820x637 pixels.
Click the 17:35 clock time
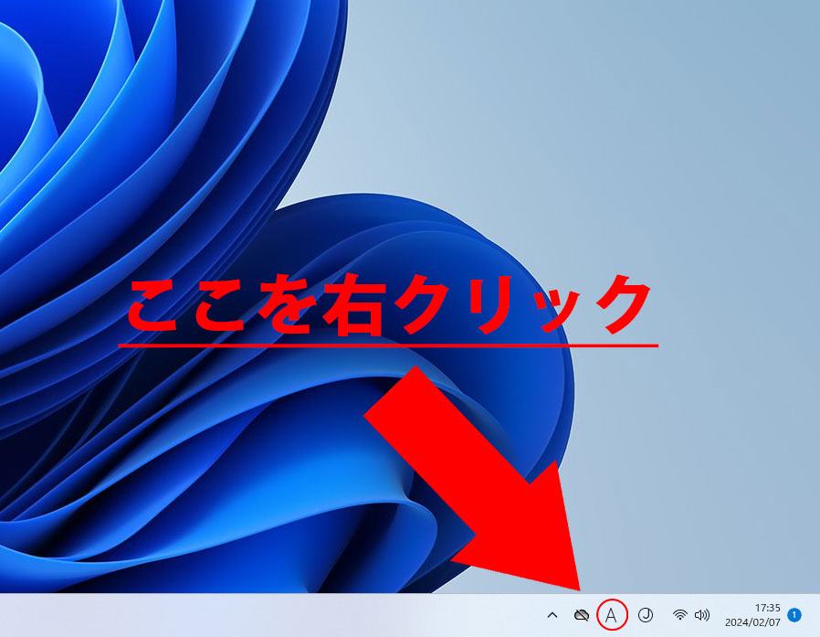767,607
